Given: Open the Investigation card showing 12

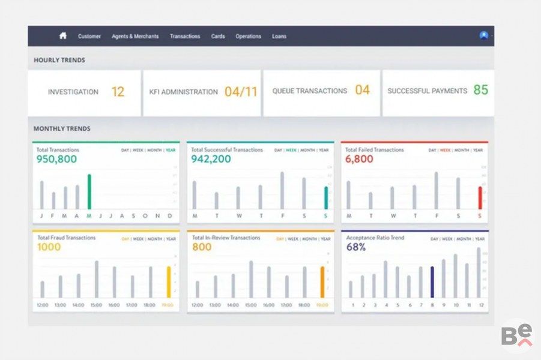Looking at the screenshot, I should (x=85, y=92).
